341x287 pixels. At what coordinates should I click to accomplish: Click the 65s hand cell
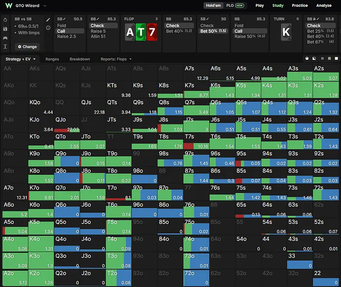[x=248, y=209]
